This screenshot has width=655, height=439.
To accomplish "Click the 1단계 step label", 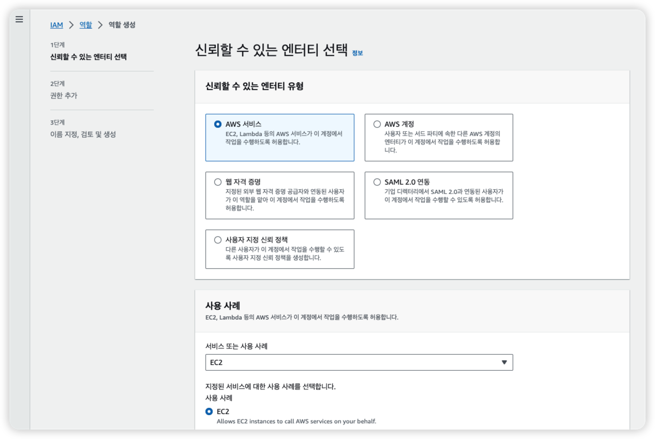I will [x=57, y=45].
